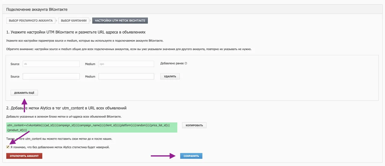
Task: Click the blue СОХРАНИТЬ button
Action: [191, 156]
